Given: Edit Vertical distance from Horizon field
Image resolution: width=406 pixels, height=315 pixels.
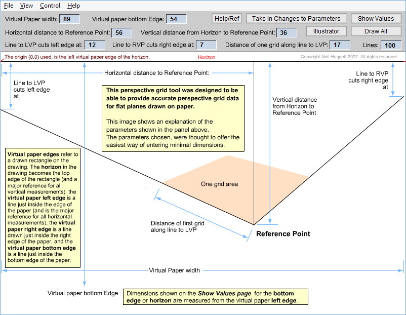Looking at the screenshot, I should 287,32.
